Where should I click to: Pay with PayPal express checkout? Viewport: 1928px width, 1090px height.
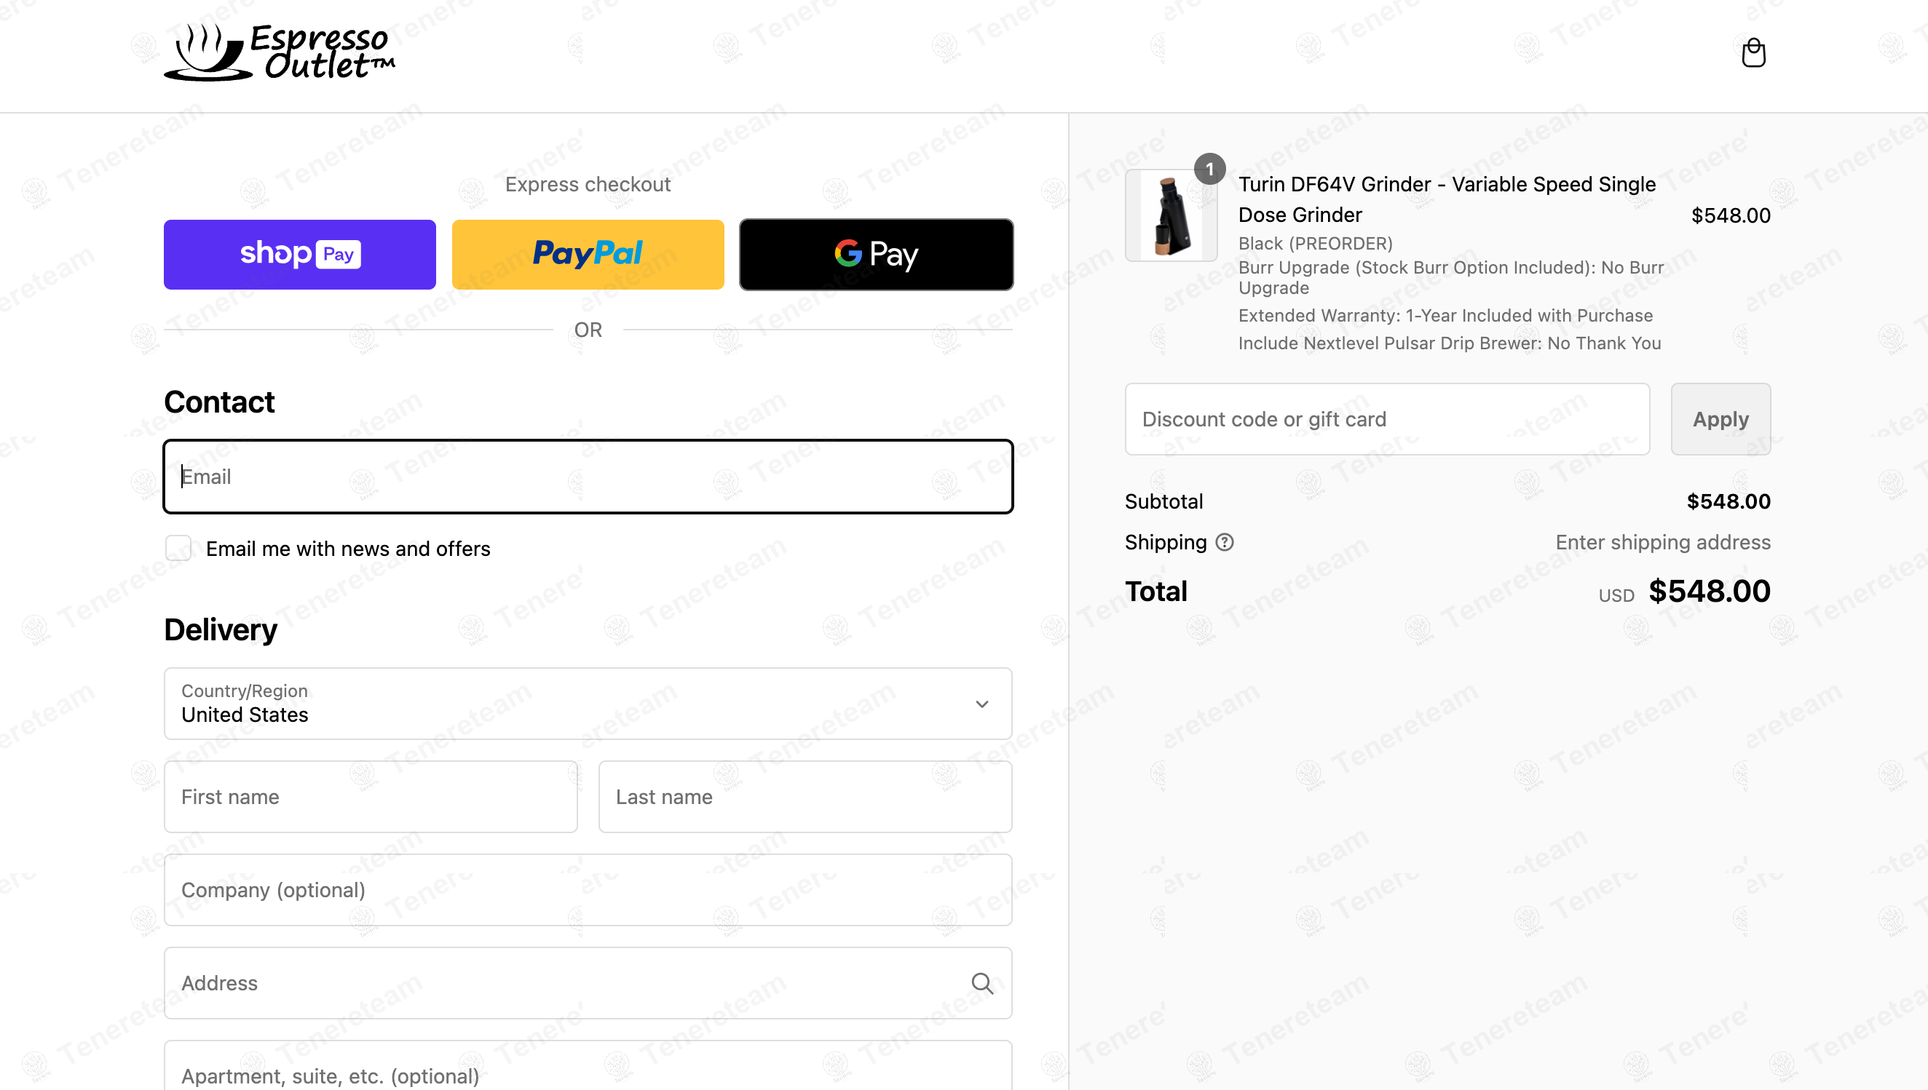[588, 255]
